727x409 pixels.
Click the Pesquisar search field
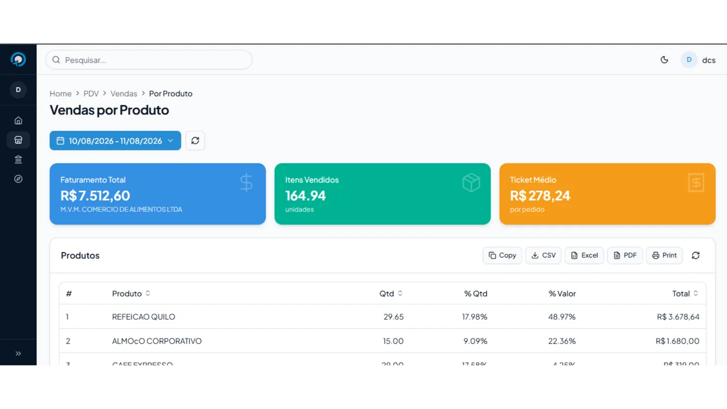[x=149, y=60]
